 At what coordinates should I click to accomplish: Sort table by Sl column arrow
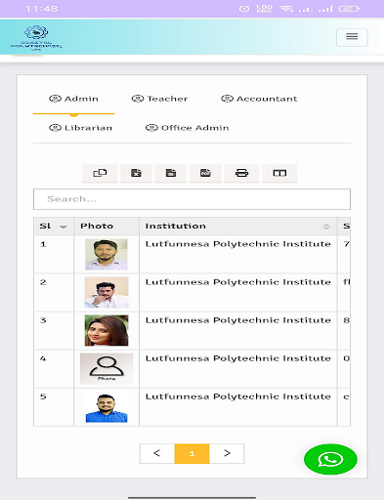[x=64, y=227]
